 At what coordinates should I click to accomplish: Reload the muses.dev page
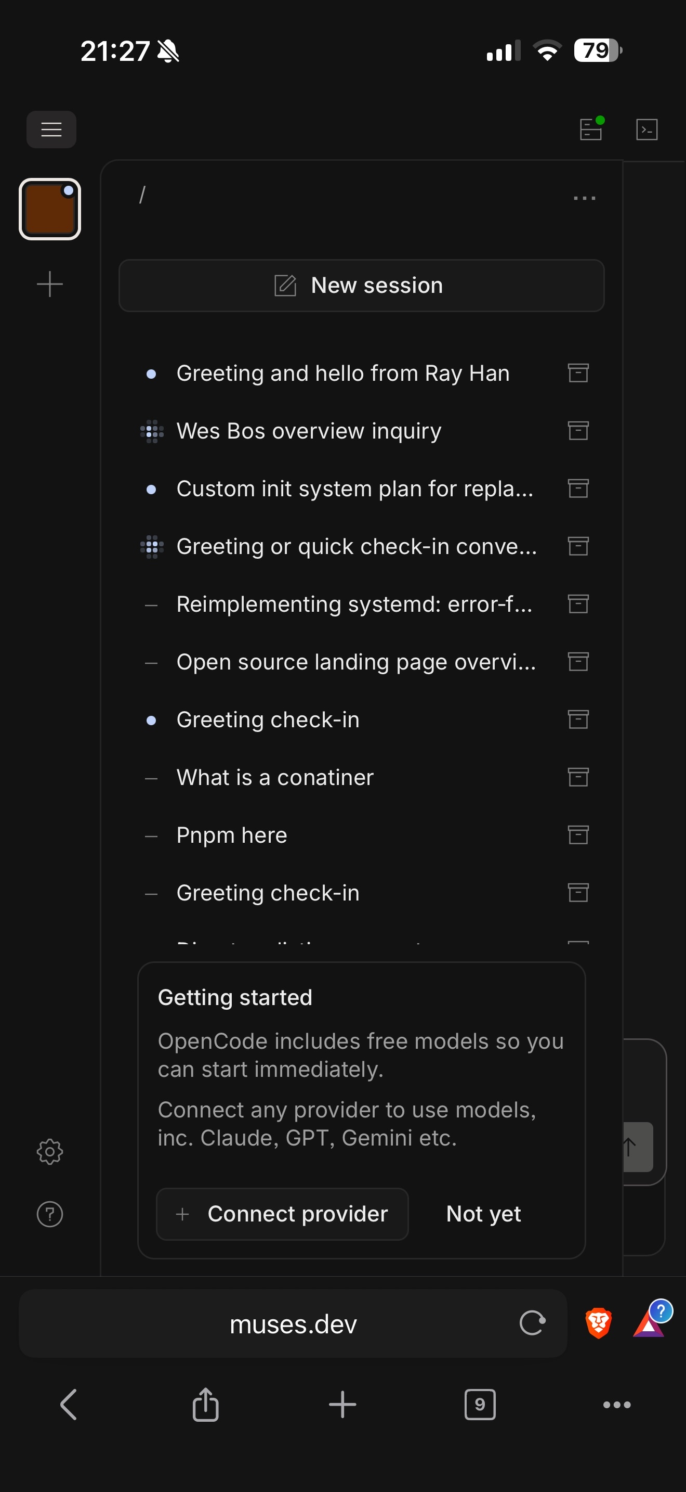[532, 1323]
